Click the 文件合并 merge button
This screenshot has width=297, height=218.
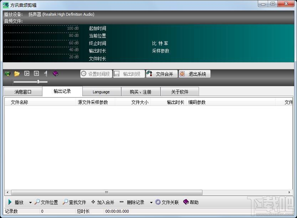(x=162, y=74)
